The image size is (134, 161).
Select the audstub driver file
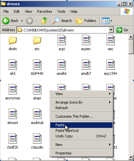tap(37, 116)
